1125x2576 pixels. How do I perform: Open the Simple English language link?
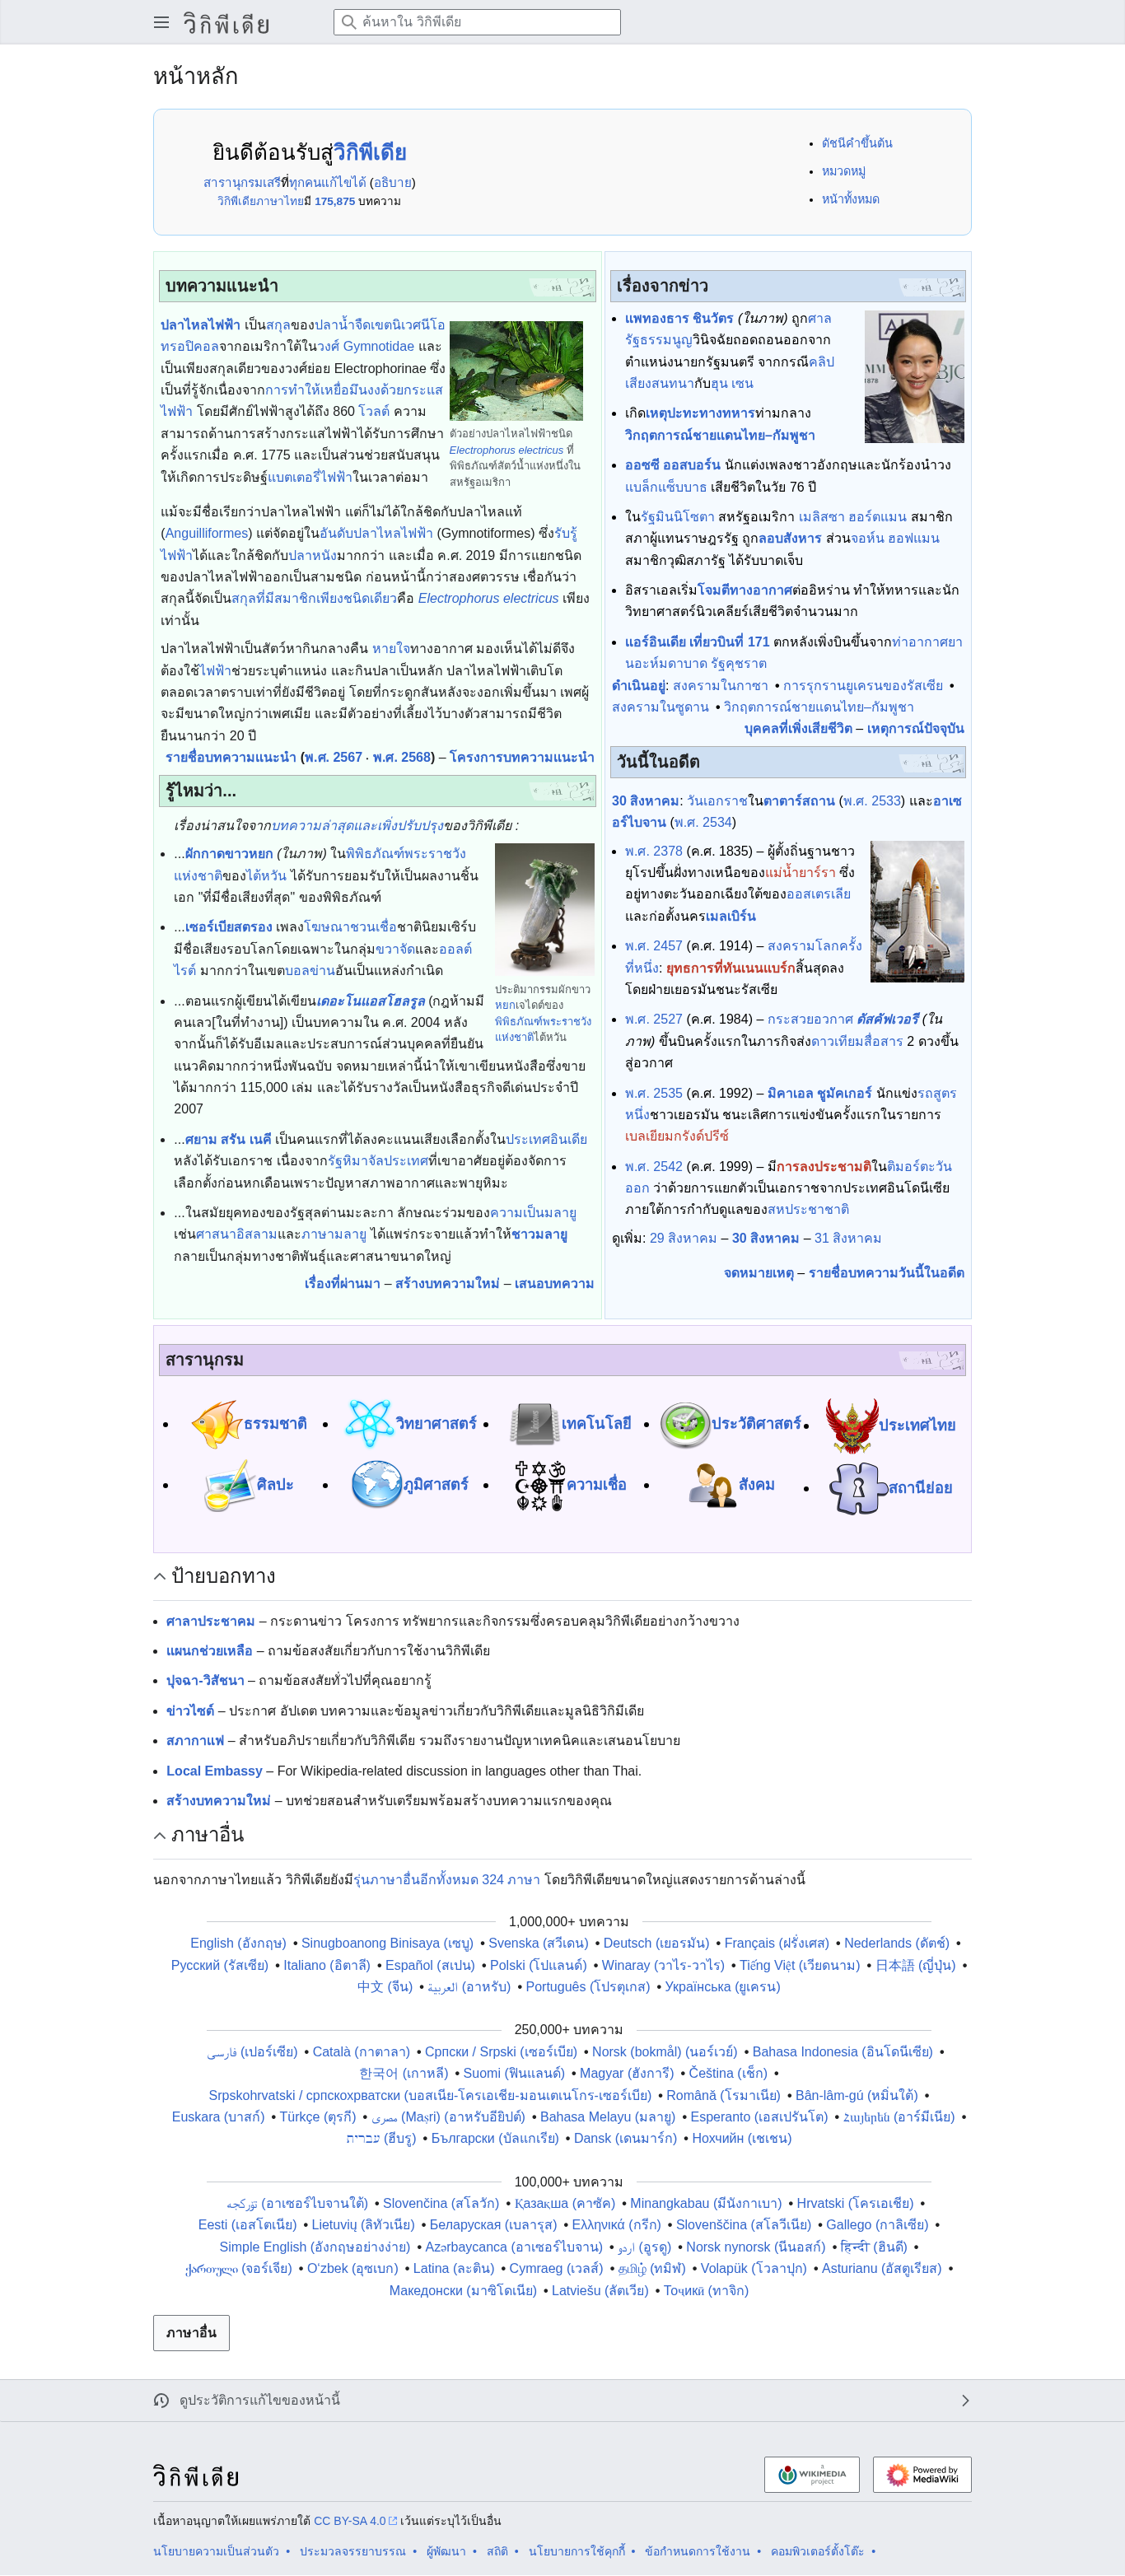point(314,2247)
